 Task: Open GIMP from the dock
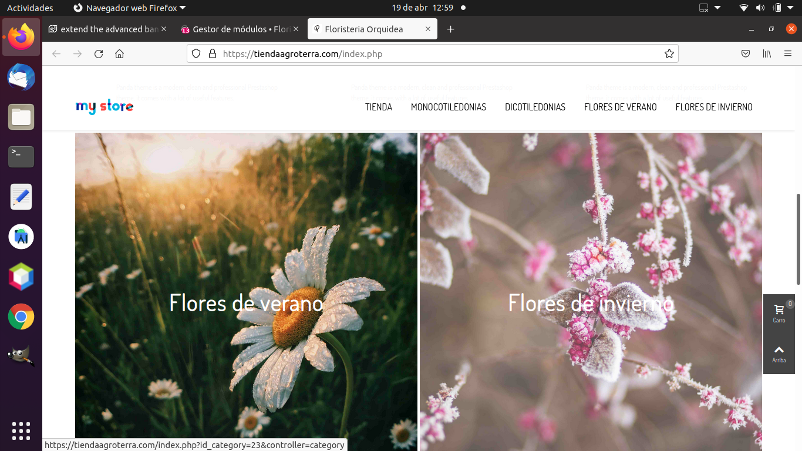(x=21, y=356)
